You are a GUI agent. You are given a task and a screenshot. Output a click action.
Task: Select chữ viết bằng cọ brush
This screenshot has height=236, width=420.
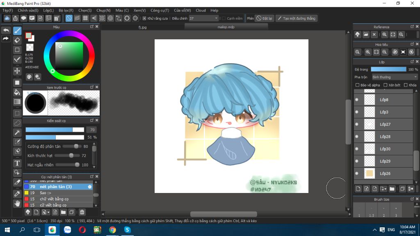tap(58, 199)
